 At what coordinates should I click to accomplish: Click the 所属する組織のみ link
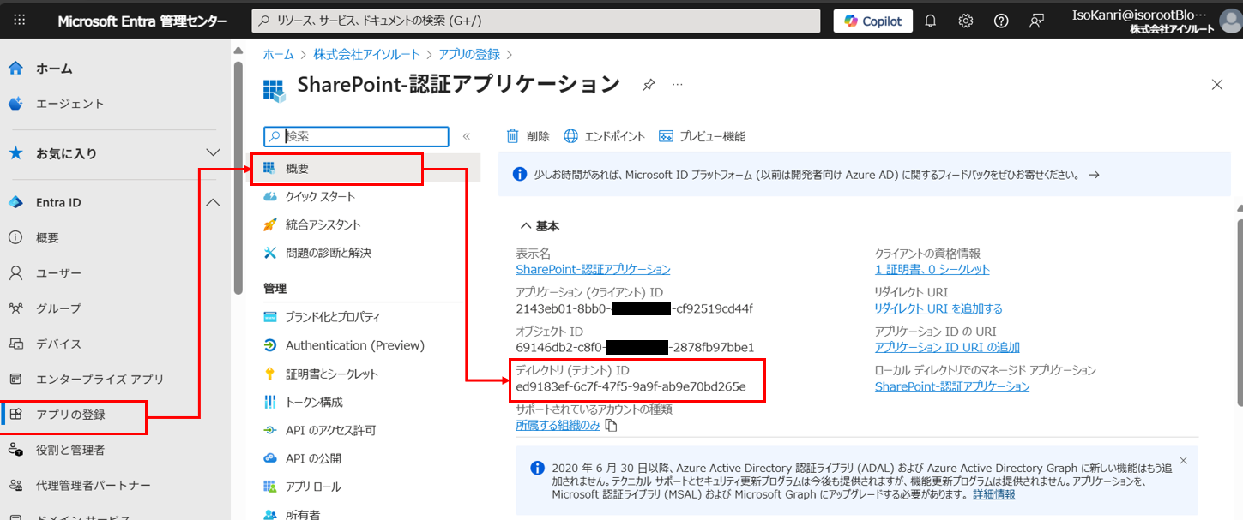pyautogui.click(x=558, y=425)
